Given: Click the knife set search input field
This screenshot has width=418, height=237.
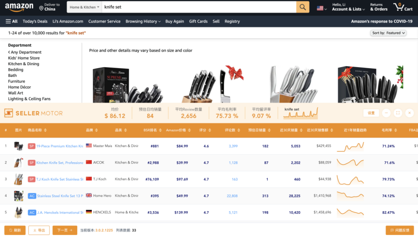Looking at the screenshot, I should point(197,7).
